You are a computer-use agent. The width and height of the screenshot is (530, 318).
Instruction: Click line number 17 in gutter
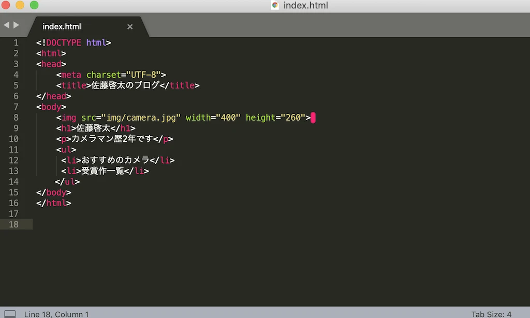click(13, 214)
